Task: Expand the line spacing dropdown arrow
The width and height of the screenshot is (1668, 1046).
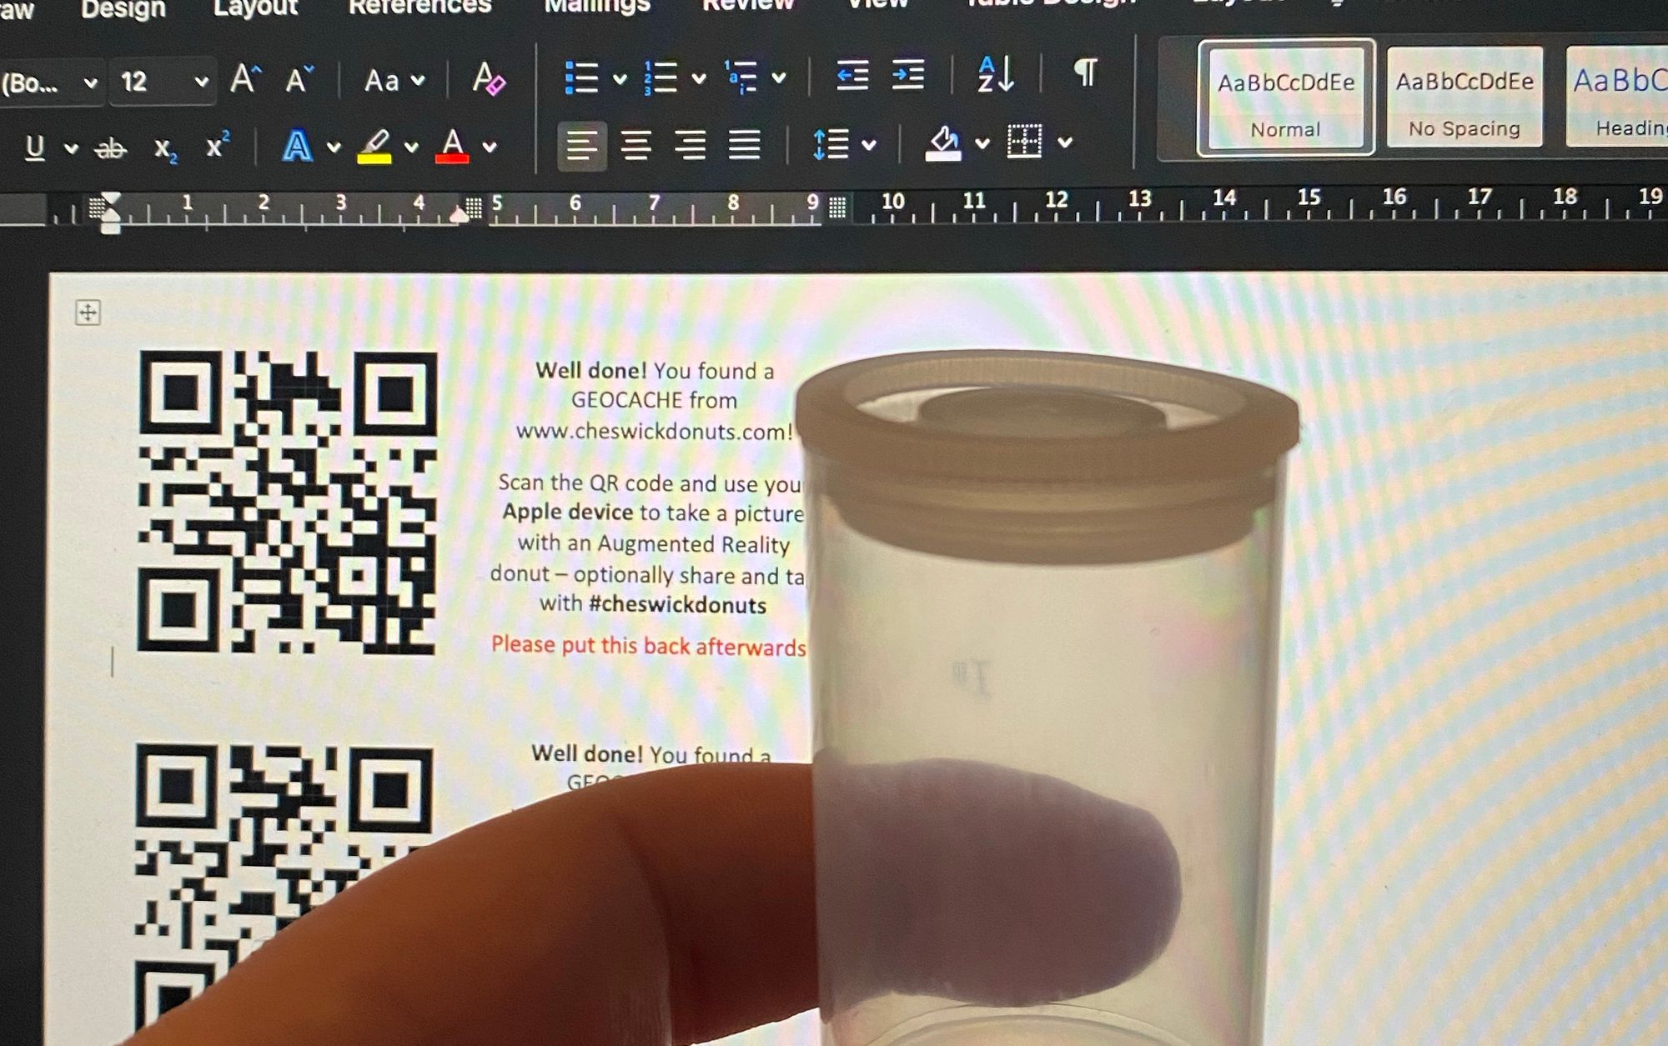Action: 869,145
